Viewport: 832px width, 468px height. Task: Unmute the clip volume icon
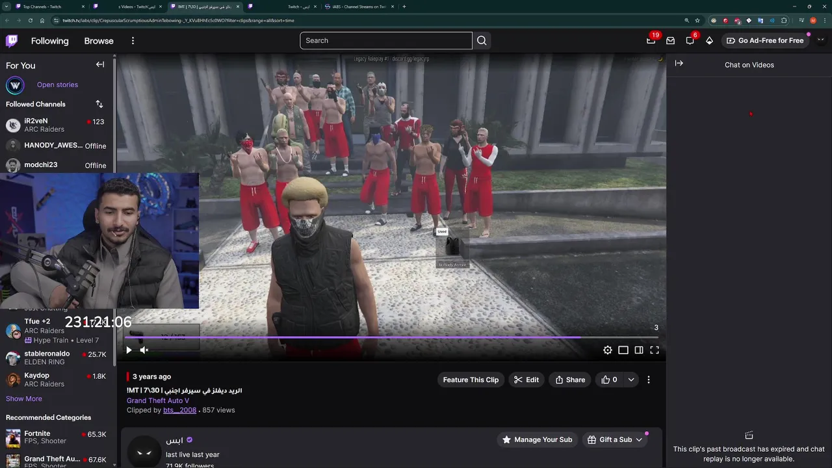pos(144,350)
